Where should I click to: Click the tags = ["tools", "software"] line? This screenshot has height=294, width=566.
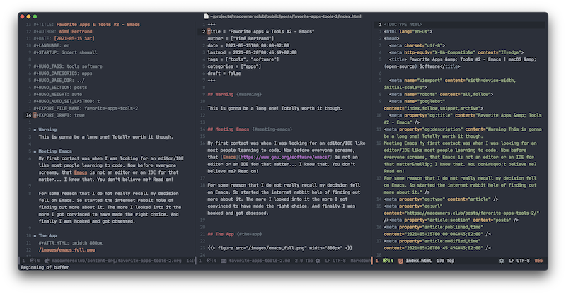tap(243, 59)
